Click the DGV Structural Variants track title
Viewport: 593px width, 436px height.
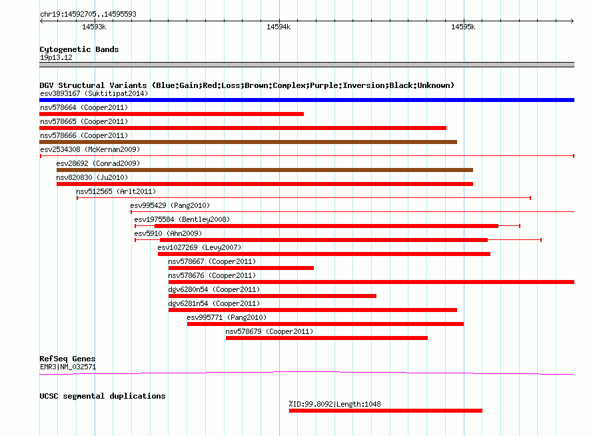click(247, 85)
